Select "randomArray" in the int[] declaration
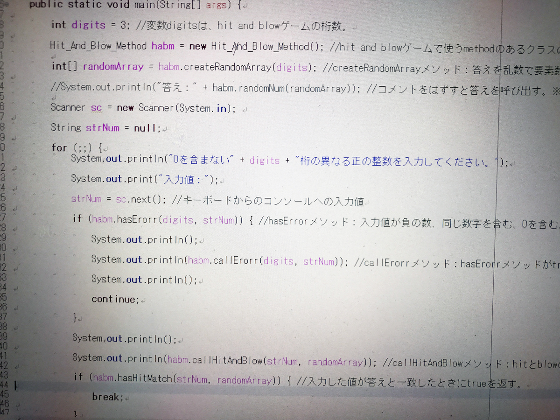 pos(113,67)
